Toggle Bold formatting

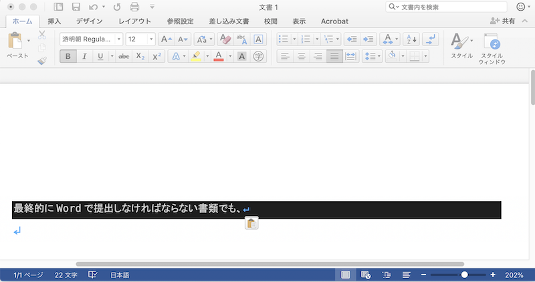(x=68, y=56)
